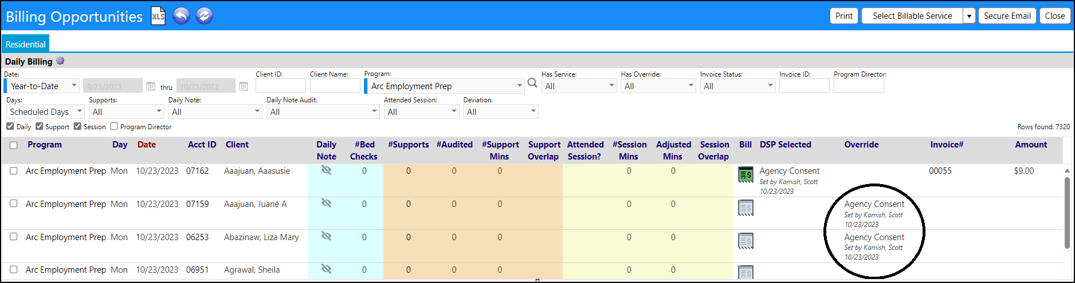Screen dimensions: 1075x283
Task: Click the vertical scrollbar thumb of table
Action: pos(1067,213)
